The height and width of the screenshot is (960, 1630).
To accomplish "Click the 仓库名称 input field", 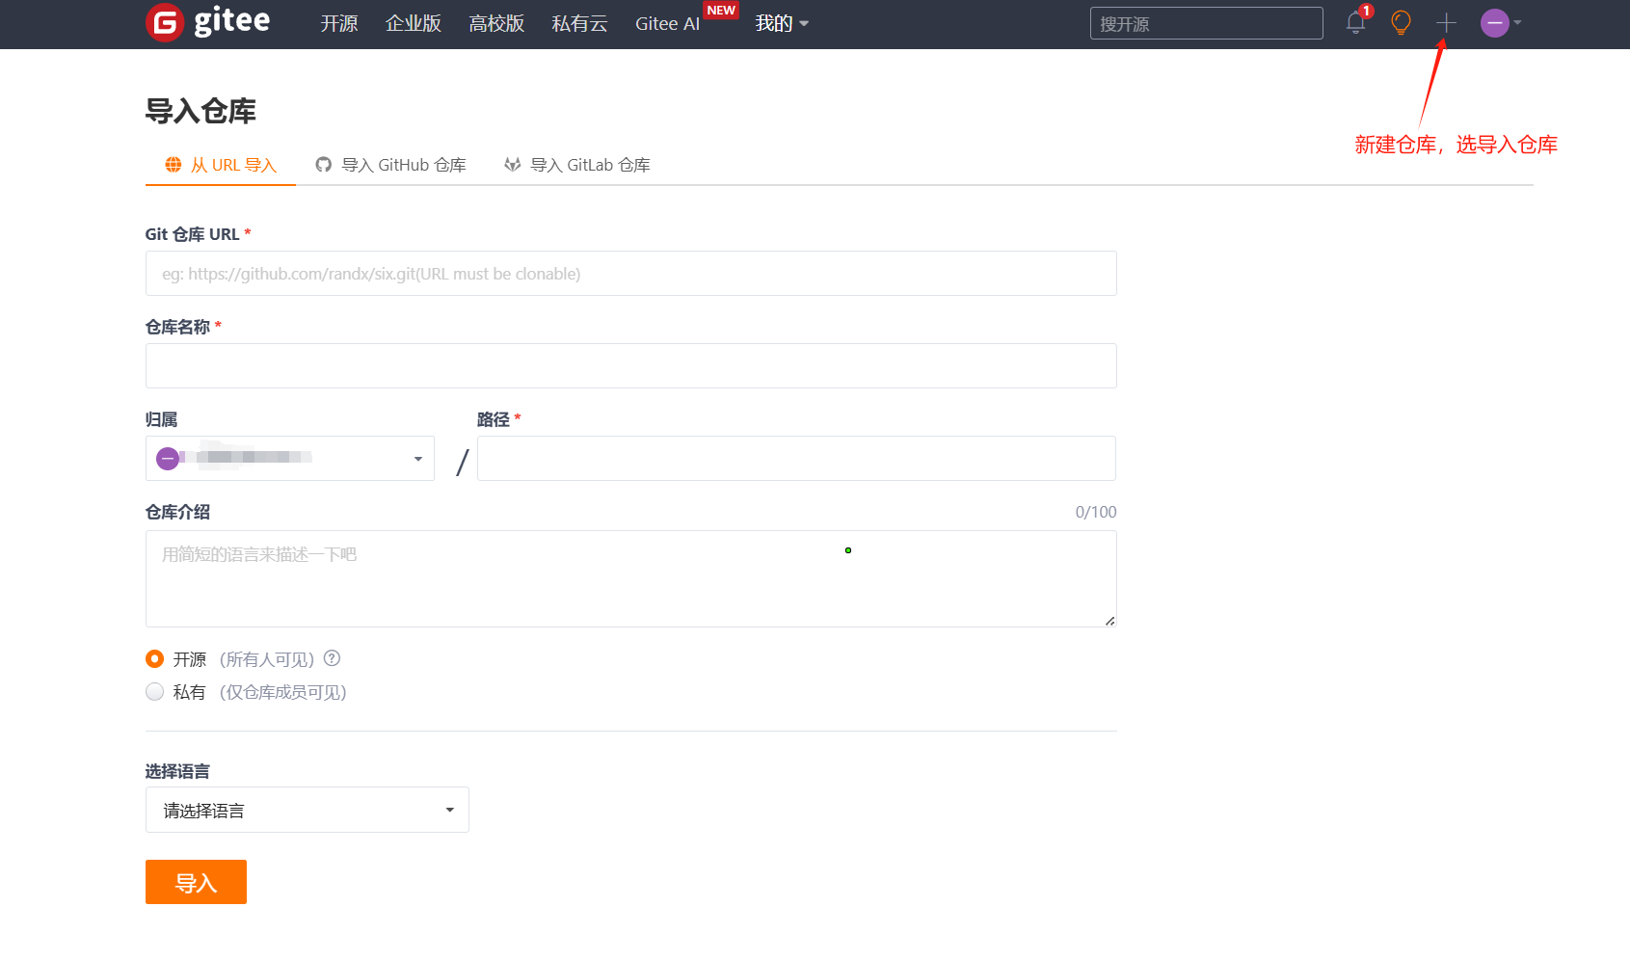I will (x=630, y=366).
